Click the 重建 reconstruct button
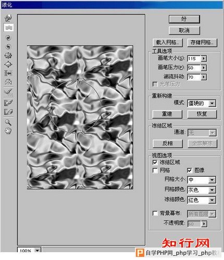The width and height of the screenshot is (224, 260). click(x=167, y=114)
